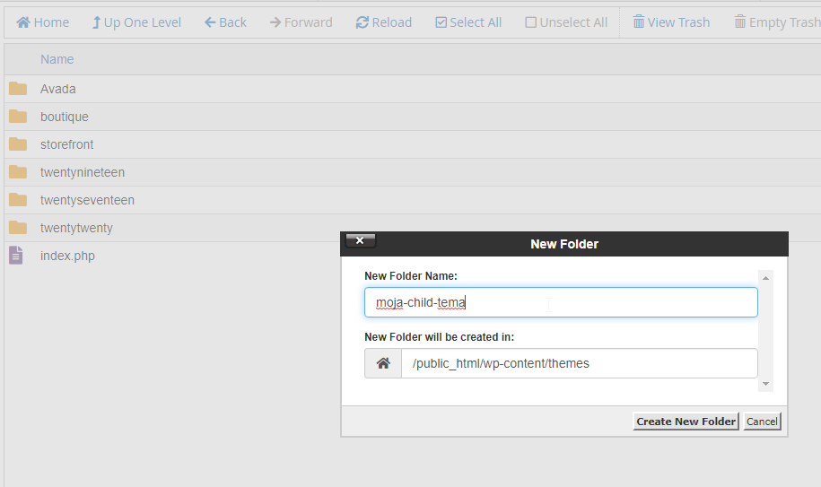Select the storefront folder icon
This screenshot has height=487, width=821.
[18, 143]
